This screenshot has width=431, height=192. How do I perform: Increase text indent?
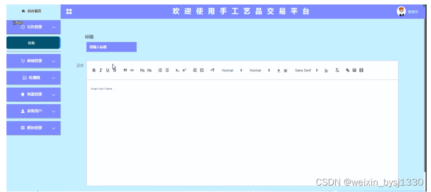[202, 70]
